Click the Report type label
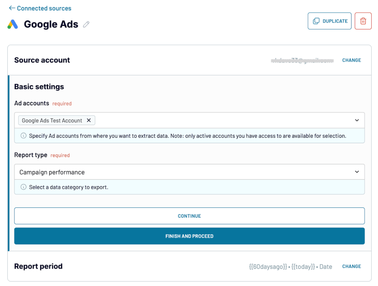Viewport: 378px width, 286px height. click(x=31, y=155)
